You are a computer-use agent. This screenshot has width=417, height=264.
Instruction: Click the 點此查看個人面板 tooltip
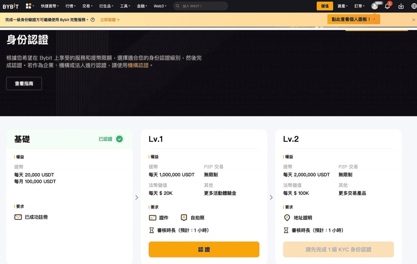click(x=353, y=19)
